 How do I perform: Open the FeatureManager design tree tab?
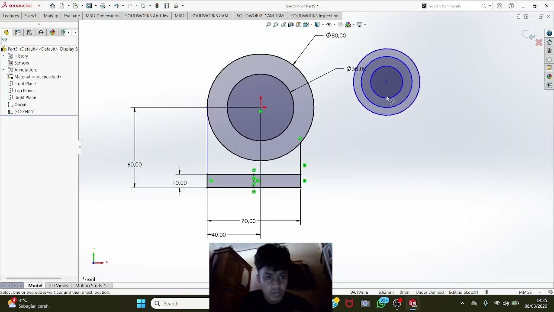point(6,32)
